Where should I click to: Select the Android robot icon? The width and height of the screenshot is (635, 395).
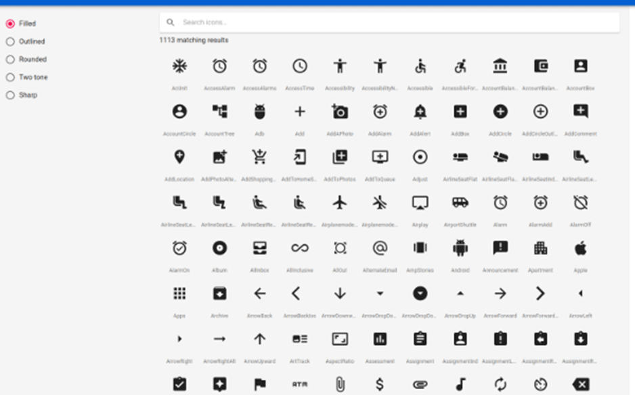click(460, 248)
